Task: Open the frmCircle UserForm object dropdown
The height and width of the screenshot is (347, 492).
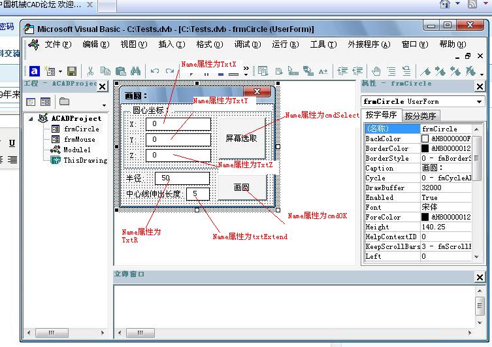Action: 478,102
